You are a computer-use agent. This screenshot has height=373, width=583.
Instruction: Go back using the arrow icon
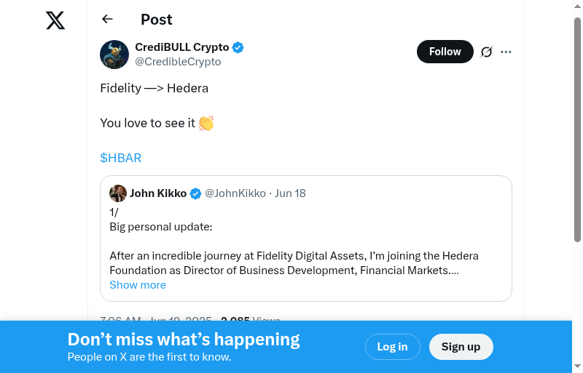(108, 20)
